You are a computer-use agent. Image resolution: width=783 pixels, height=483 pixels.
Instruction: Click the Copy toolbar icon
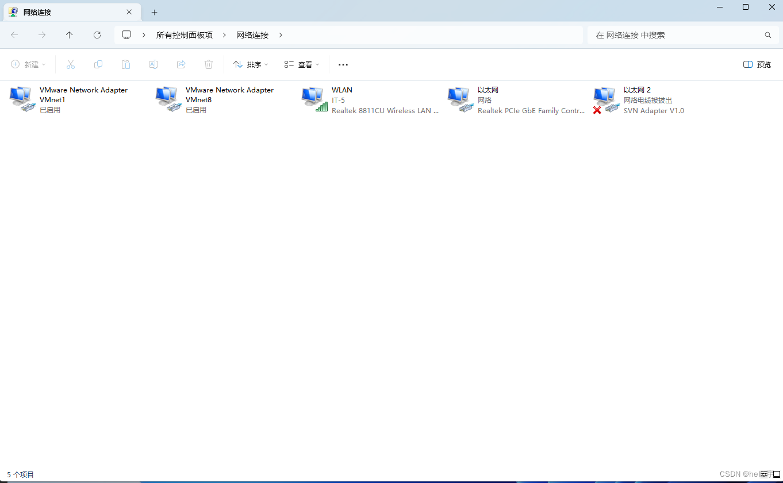pyautogui.click(x=98, y=64)
